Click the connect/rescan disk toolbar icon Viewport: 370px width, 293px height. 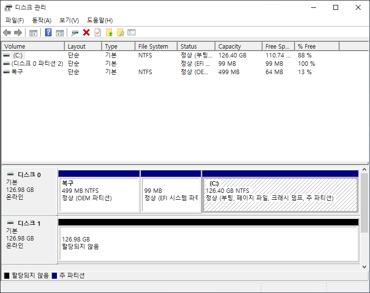pyautogui.click(x=75, y=33)
